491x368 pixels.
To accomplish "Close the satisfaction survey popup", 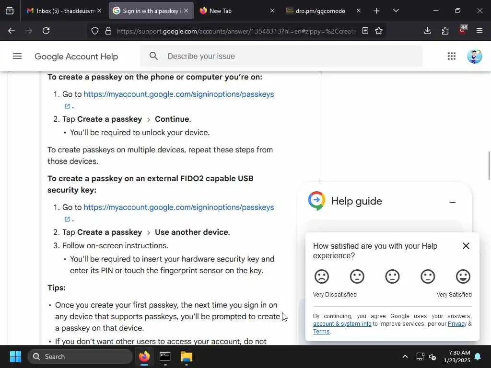I will pos(466,246).
